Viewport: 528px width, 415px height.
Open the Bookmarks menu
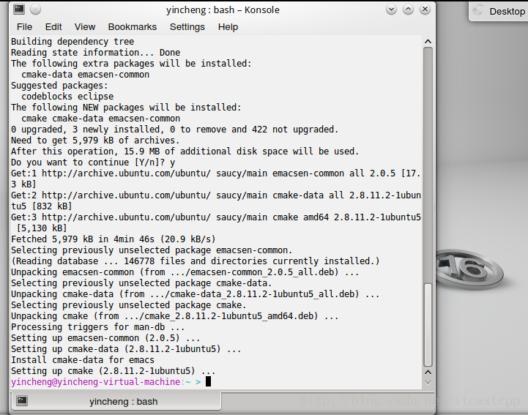(132, 27)
